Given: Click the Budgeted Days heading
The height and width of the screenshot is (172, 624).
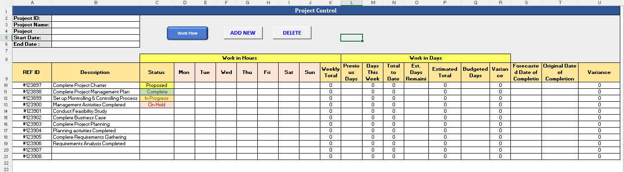Looking at the screenshot, I should pos(476,72).
